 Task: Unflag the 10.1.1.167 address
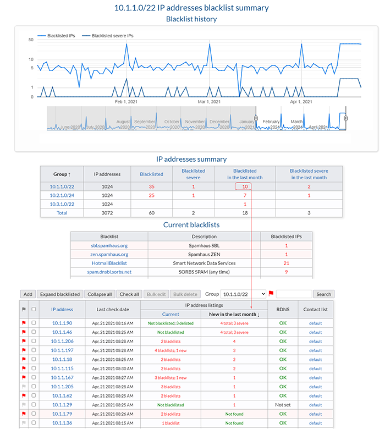[x=24, y=377]
